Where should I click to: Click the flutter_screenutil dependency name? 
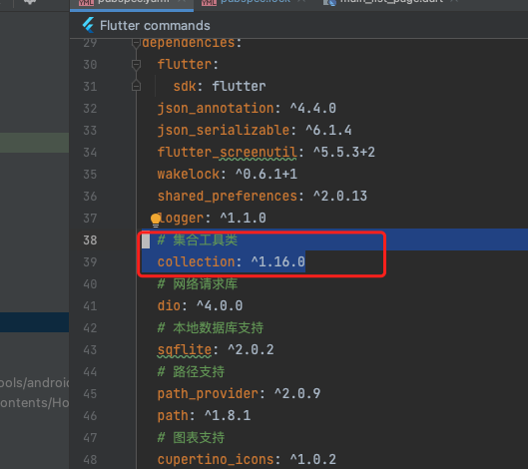tap(228, 153)
